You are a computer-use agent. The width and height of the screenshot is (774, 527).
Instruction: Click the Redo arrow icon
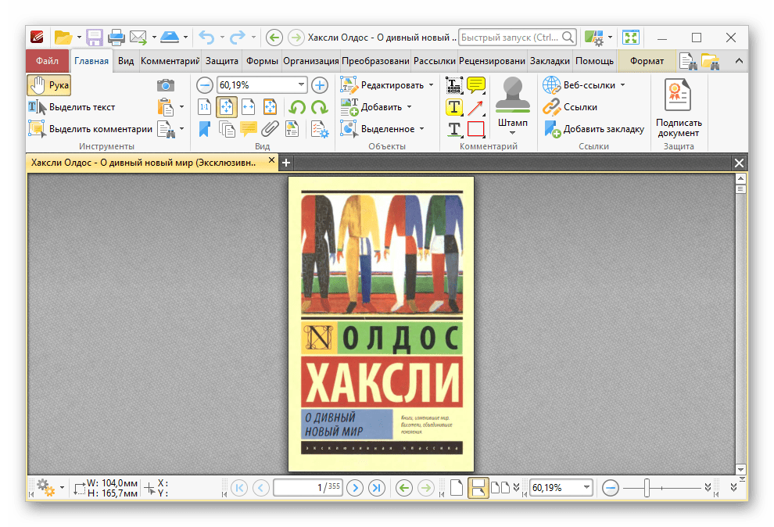(238, 38)
